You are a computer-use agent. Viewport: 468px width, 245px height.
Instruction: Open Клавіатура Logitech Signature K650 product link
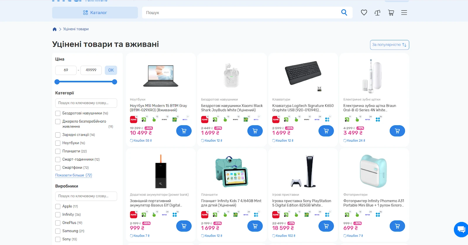(303, 108)
